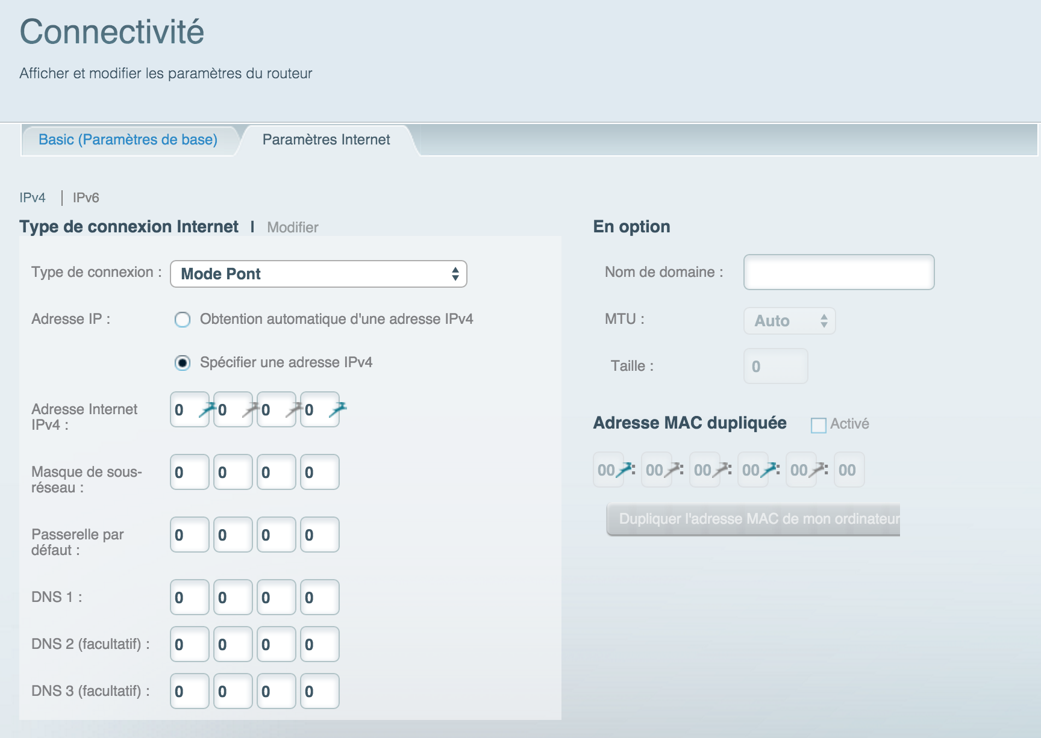This screenshot has width=1041, height=738.
Task: Click Dupliquer l'adresse MAC de mon ordinateur
Action: (x=754, y=519)
